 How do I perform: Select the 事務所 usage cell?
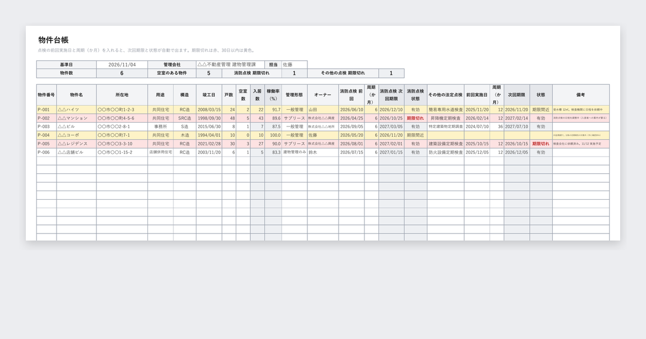coord(160,126)
